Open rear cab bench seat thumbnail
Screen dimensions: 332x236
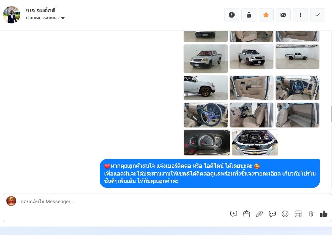(297, 115)
